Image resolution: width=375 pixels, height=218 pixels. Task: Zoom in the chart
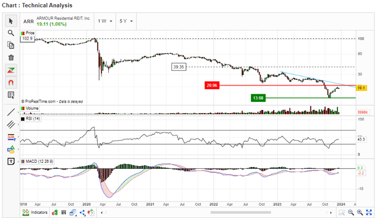360,212
